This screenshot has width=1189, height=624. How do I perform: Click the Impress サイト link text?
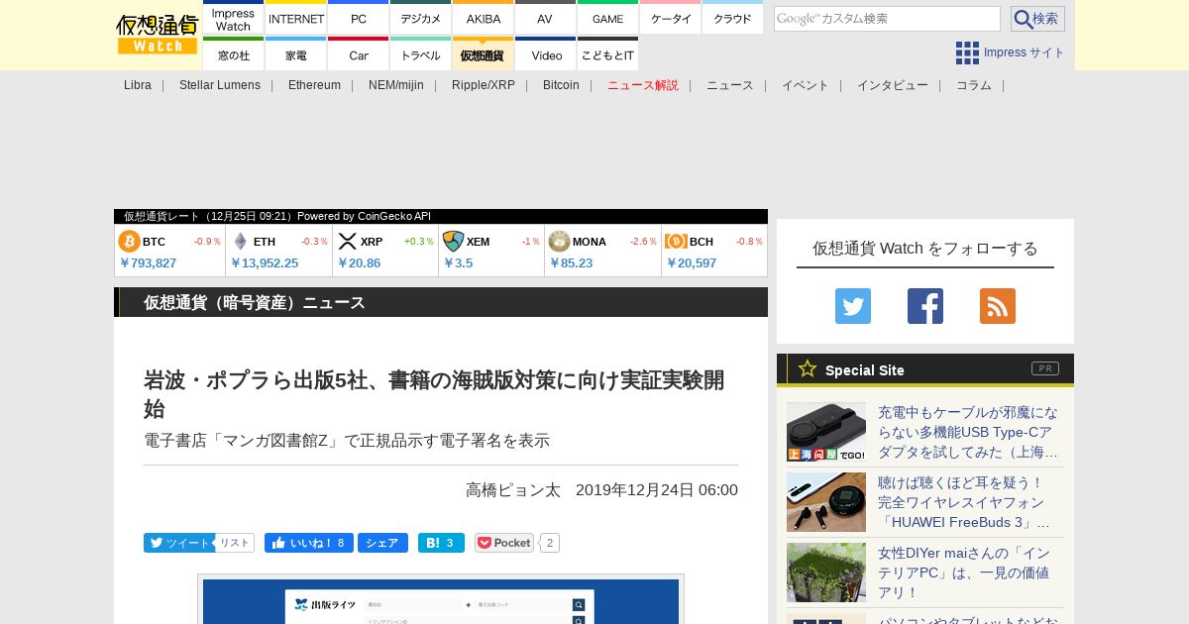point(1025,52)
